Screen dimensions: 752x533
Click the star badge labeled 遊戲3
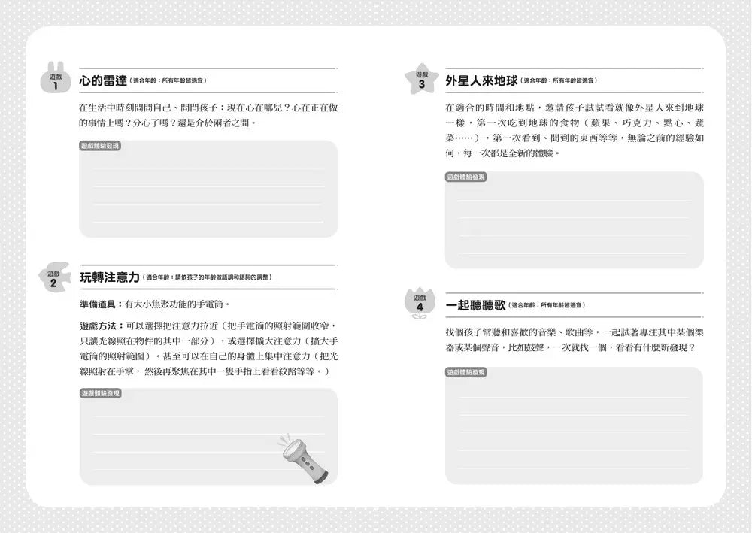[422, 79]
